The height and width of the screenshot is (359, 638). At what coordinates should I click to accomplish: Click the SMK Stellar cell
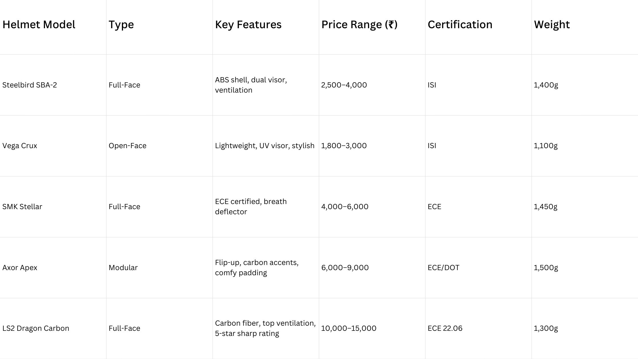point(22,207)
